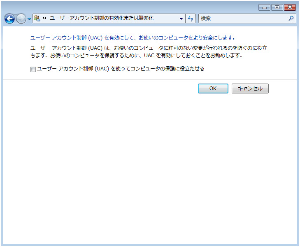Select the ユーザーアカウント制御の有効化または無効化 breadcrumb text
The image size is (300, 247).
[x=101, y=18]
